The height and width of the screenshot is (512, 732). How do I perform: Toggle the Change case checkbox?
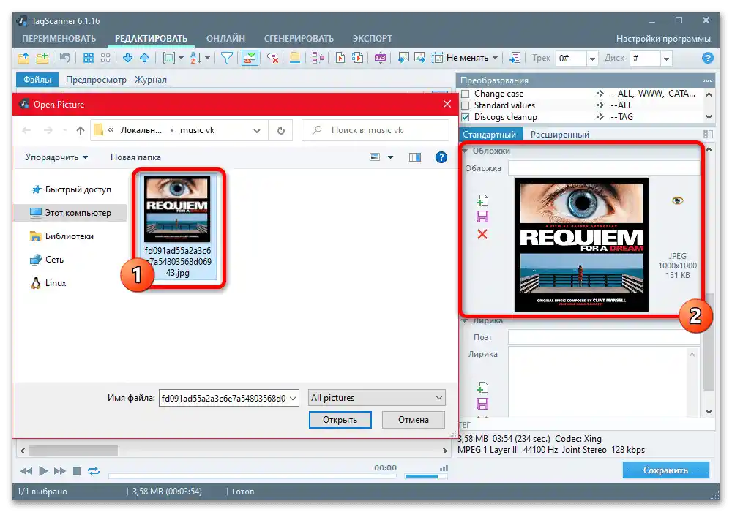pyautogui.click(x=466, y=94)
